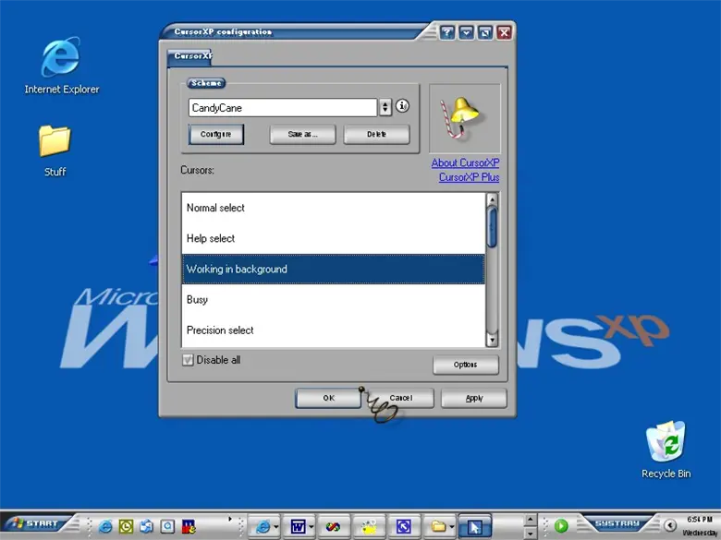
Task: Select Help select in cursors list
Action: 334,239
